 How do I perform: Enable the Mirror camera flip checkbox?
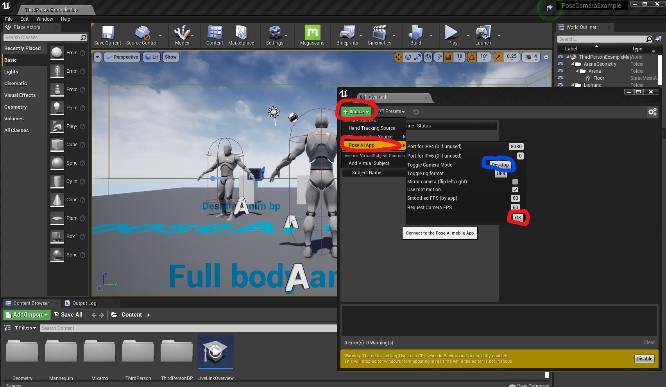coord(515,181)
